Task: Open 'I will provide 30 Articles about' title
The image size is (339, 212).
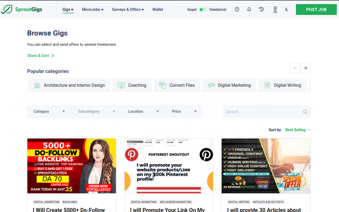Action: pyautogui.click(x=264, y=210)
